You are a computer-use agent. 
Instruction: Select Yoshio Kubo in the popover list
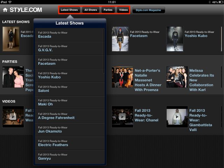[x=70, y=76]
